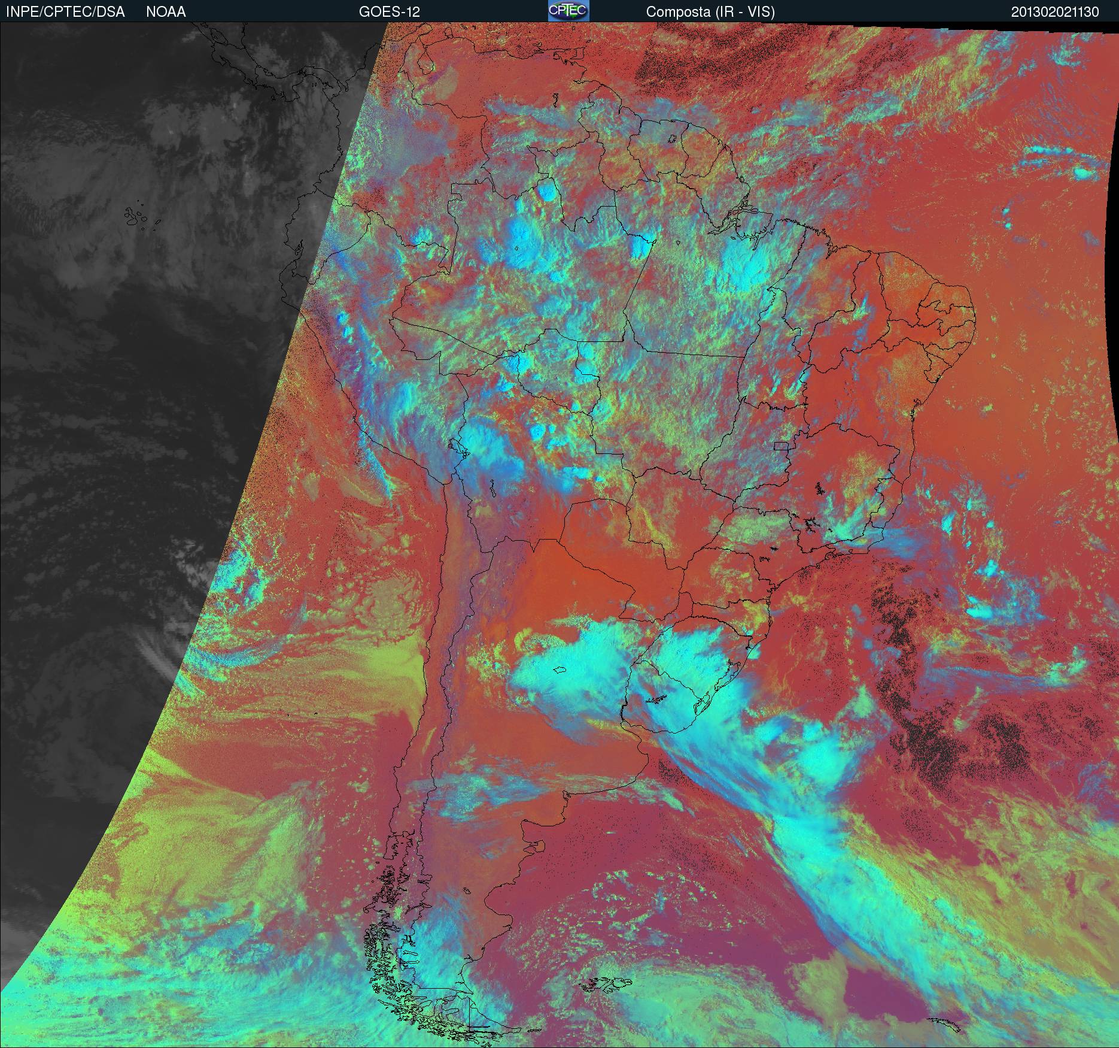The width and height of the screenshot is (1119, 1048).
Task: Select the INPE/CPTEC/DSA header text
Action: [x=65, y=12]
